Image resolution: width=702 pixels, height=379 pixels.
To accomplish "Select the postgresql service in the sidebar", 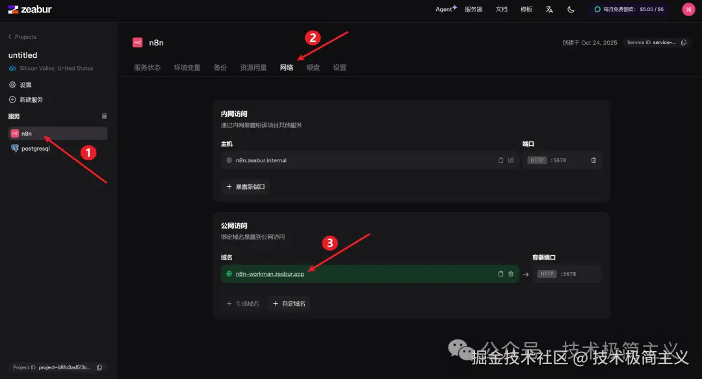I will [x=34, y=148].
